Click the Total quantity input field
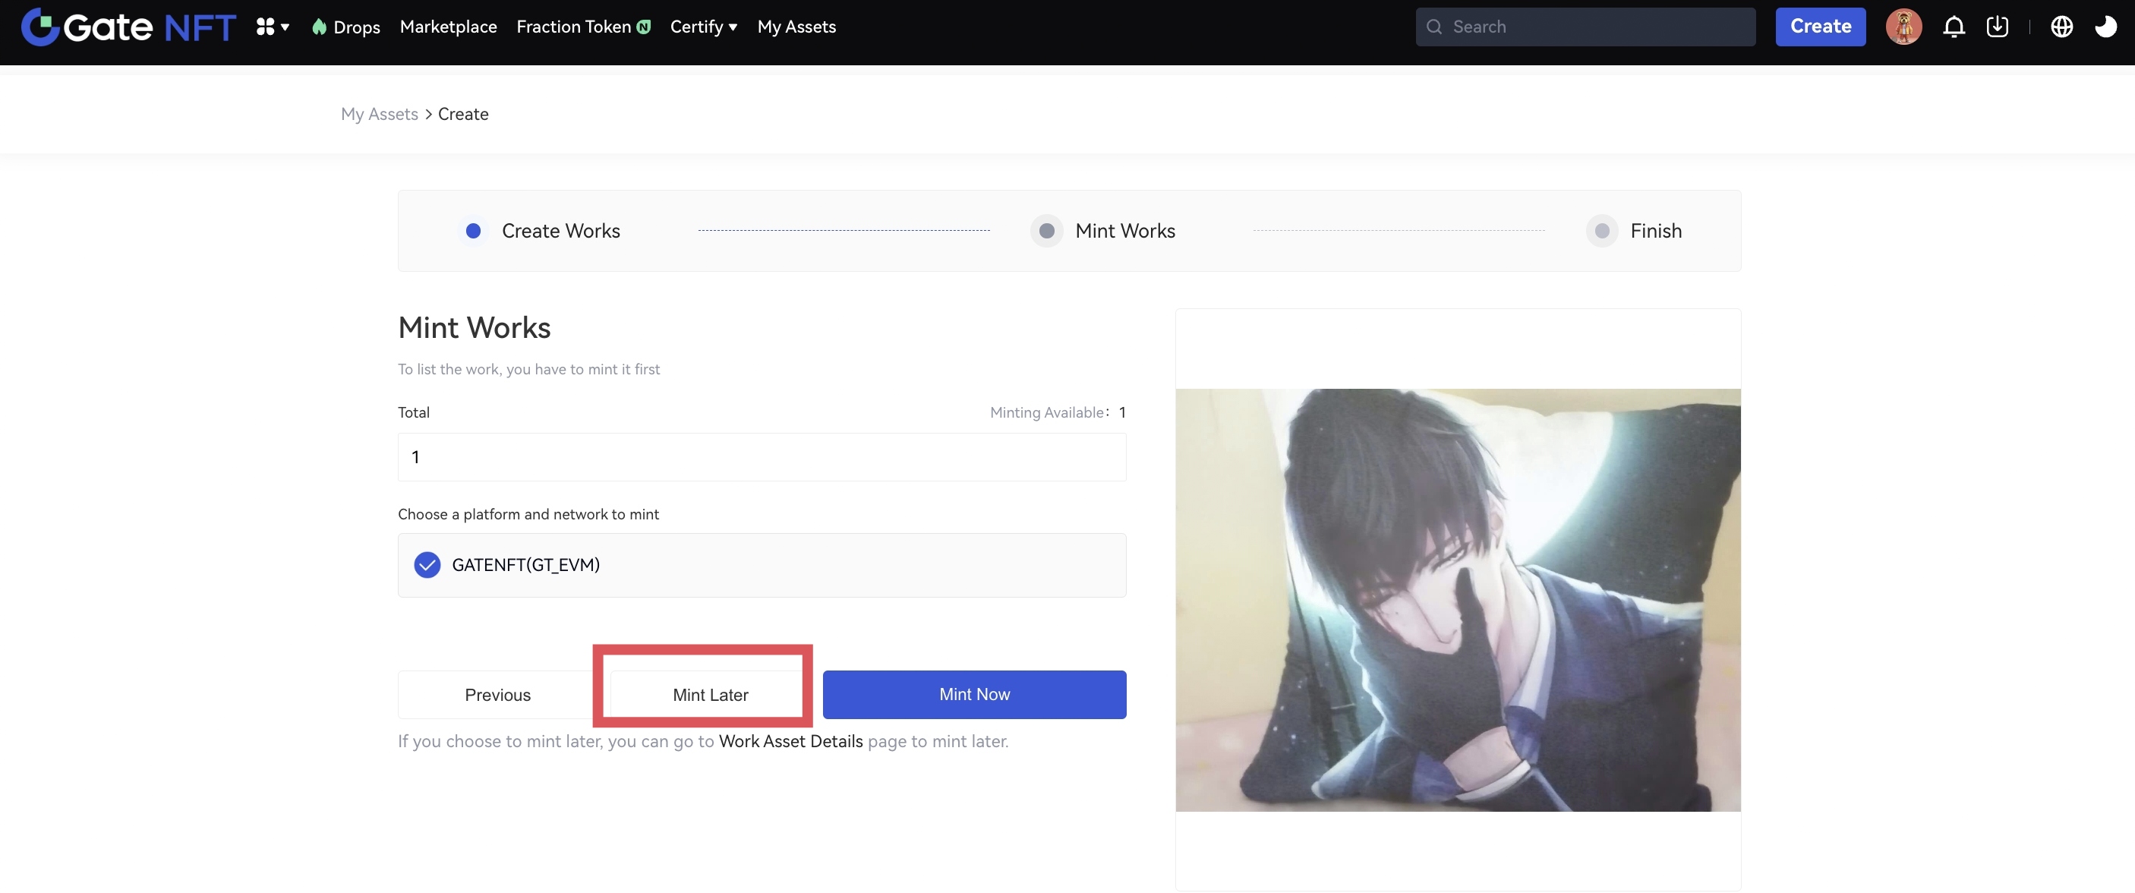 tap(762, 457)
